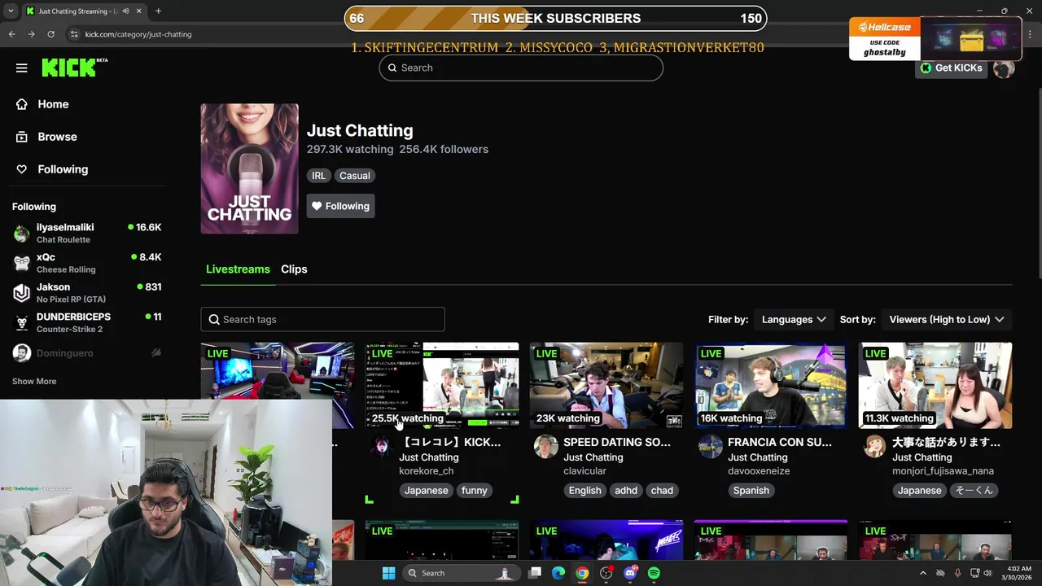Click davooxeneize streamer avatar
The image size is (1042, 586).
click(x=710, y=447)
